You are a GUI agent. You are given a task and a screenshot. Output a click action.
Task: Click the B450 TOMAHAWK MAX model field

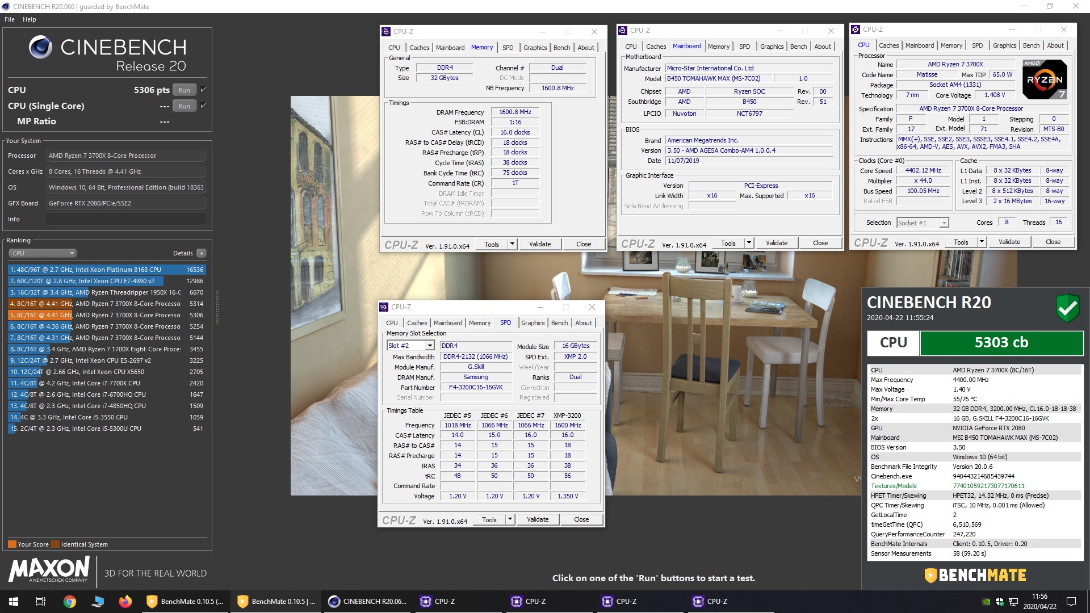click(718, 79)
